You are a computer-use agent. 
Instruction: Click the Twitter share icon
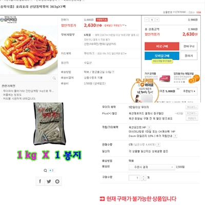click(x=49, y=181)
